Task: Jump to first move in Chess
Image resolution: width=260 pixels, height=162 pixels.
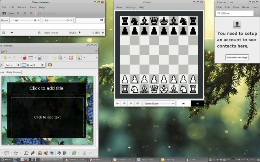Action: click(x=118, y=104)
